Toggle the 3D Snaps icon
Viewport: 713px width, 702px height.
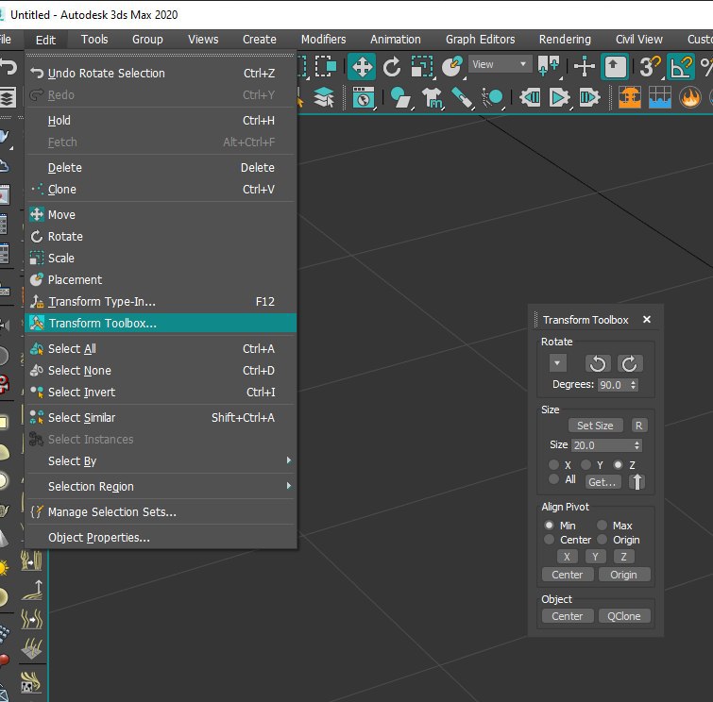[650, 67]
